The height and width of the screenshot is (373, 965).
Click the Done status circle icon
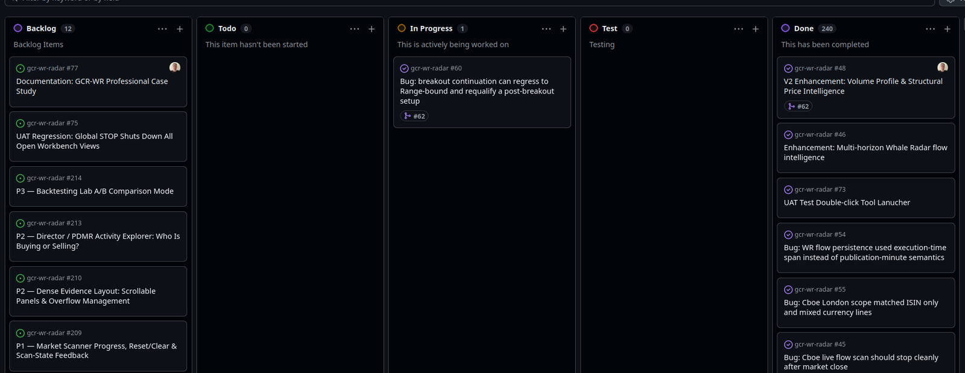pos(785,28)
